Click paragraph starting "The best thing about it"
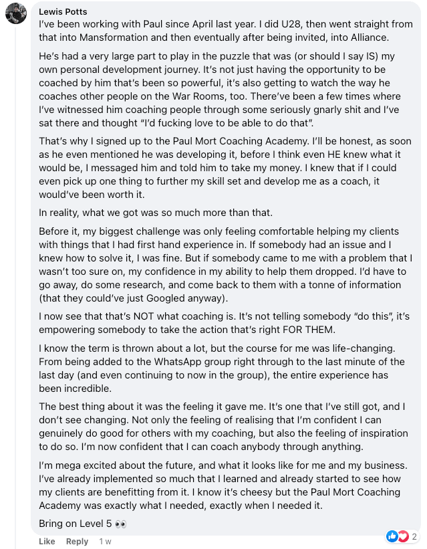Image resolution: width=427 pixels, height=549 pixels. 223,427
